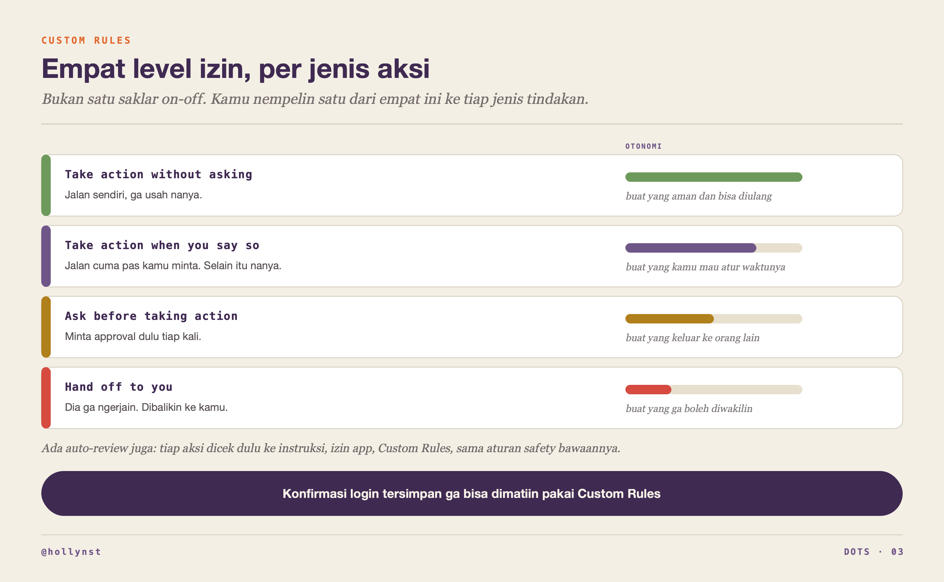Click the purple autonomy bar
944x582 pixels.
[691, 248]
